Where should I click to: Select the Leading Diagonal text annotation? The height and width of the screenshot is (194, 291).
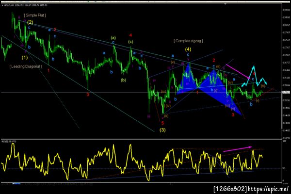(x=26, y=66)
